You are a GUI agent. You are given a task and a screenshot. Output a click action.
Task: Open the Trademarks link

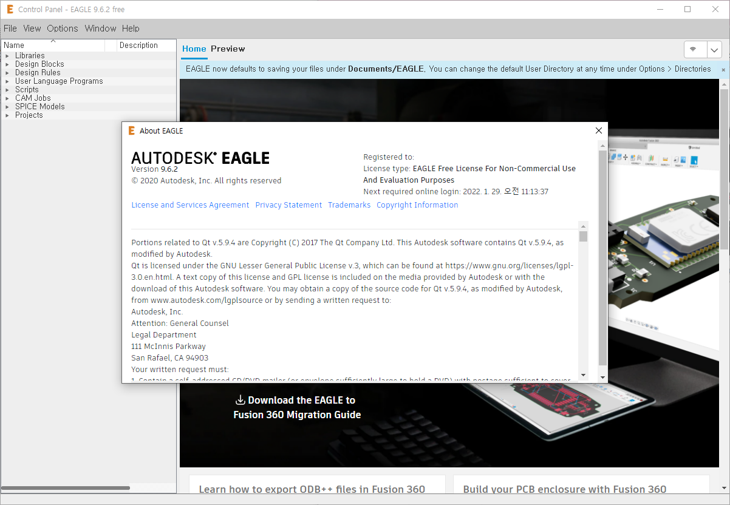point(349,205)
